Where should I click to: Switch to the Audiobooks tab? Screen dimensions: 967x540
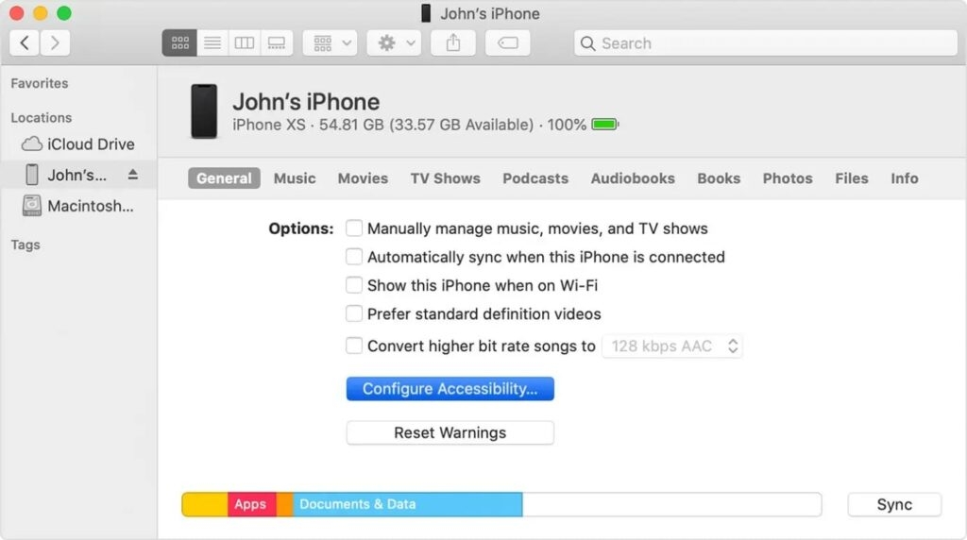(x=633, y=178)
